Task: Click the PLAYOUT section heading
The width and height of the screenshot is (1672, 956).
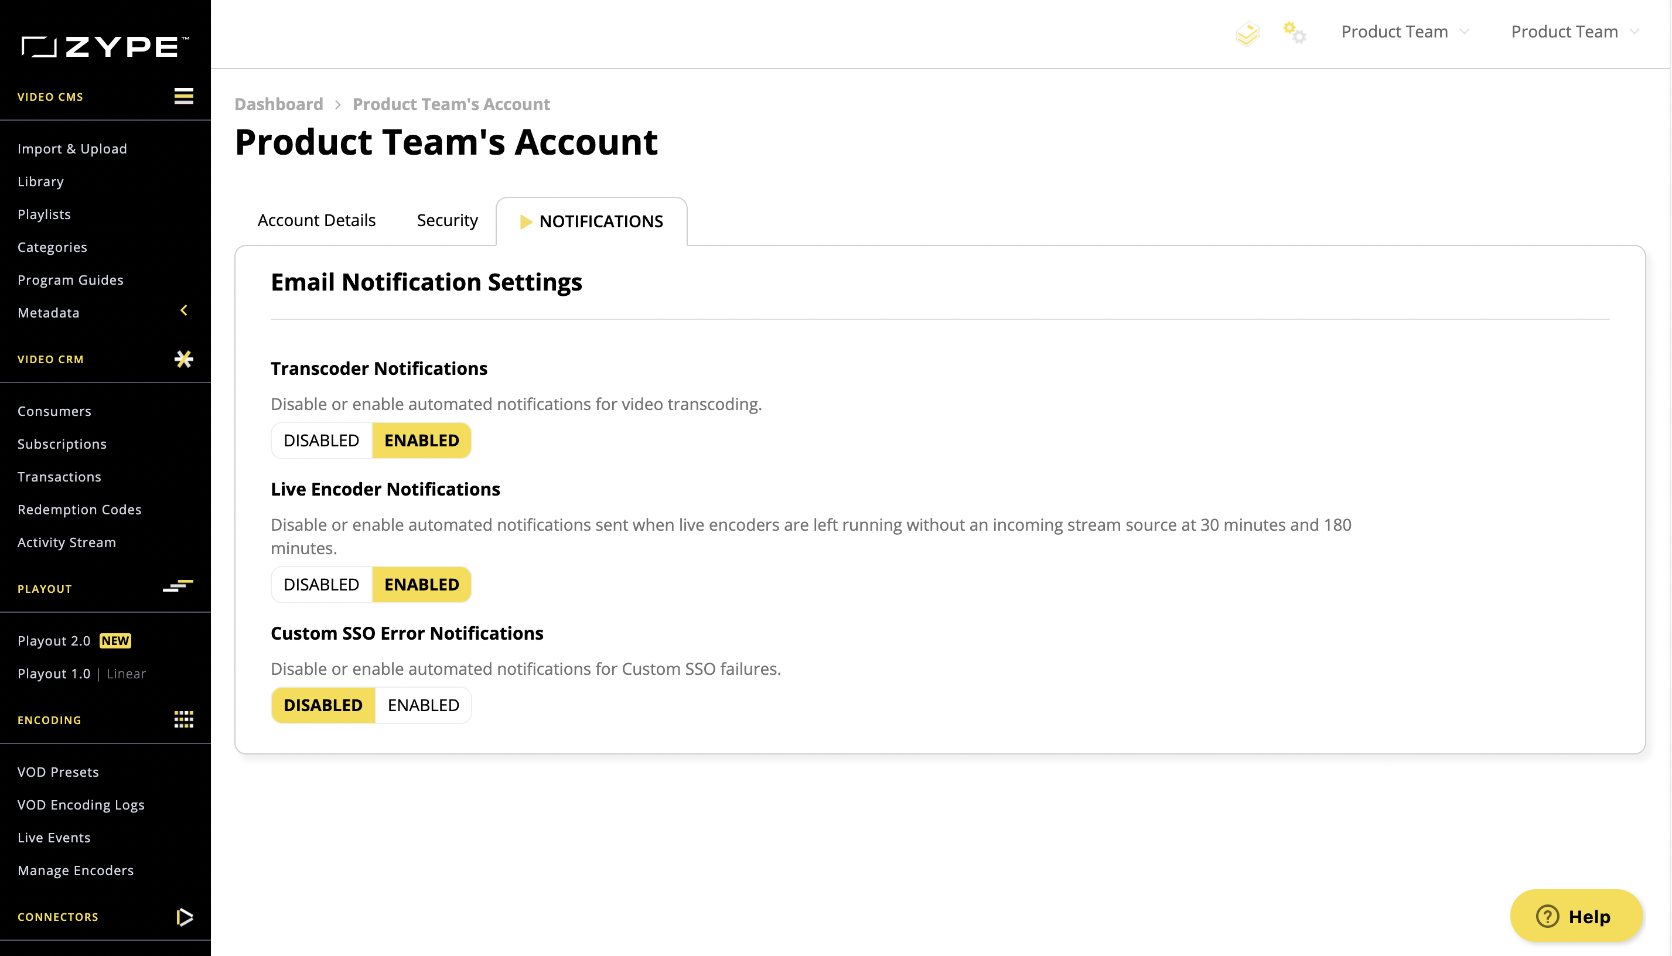Action: pyautogui.click(x=45, y=589)
